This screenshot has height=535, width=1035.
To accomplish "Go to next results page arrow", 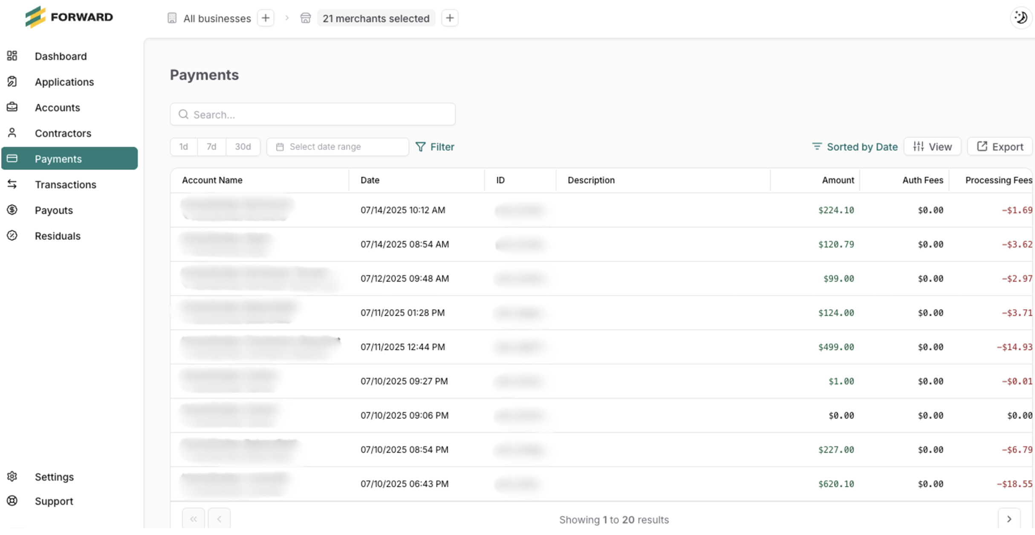I will click(1009, 519).
